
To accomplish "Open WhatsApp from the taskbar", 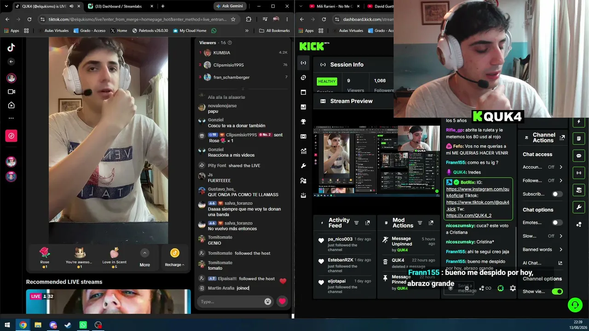I will pyautogui.click(x=83, y=325).
